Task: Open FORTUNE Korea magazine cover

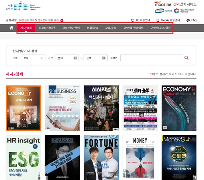Action: (x=101, y=157)
